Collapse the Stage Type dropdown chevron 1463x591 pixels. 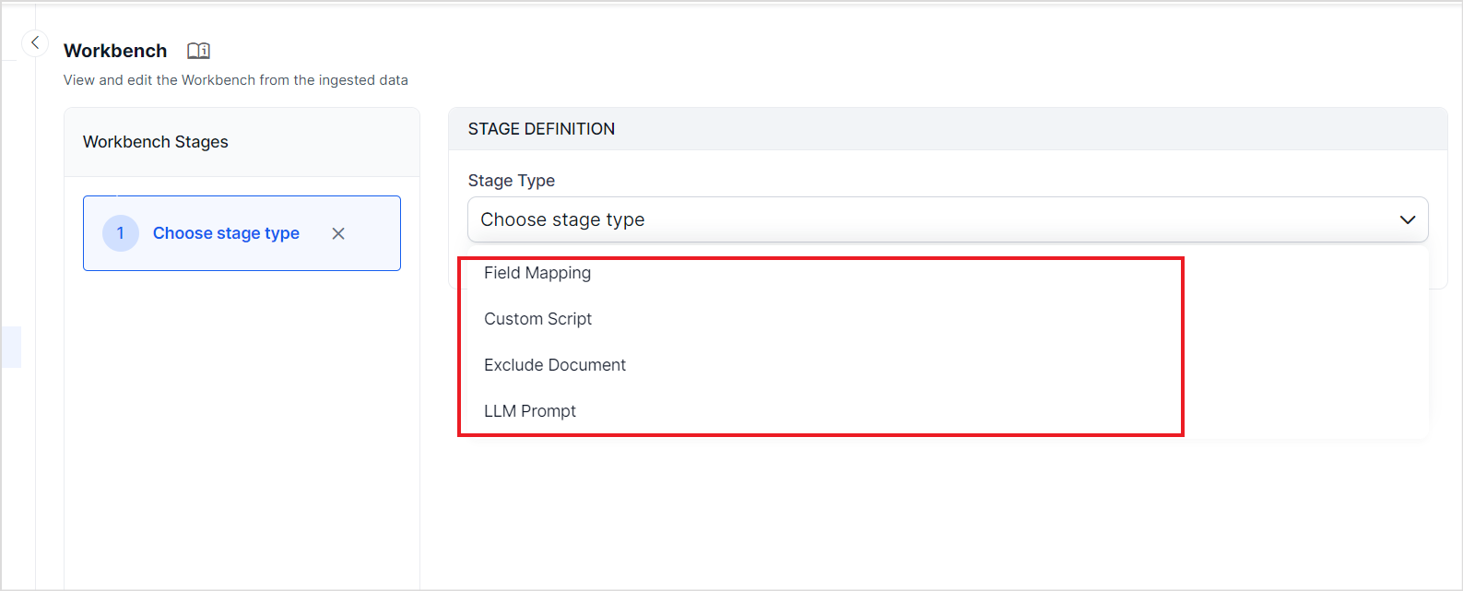pos(1407,219)
